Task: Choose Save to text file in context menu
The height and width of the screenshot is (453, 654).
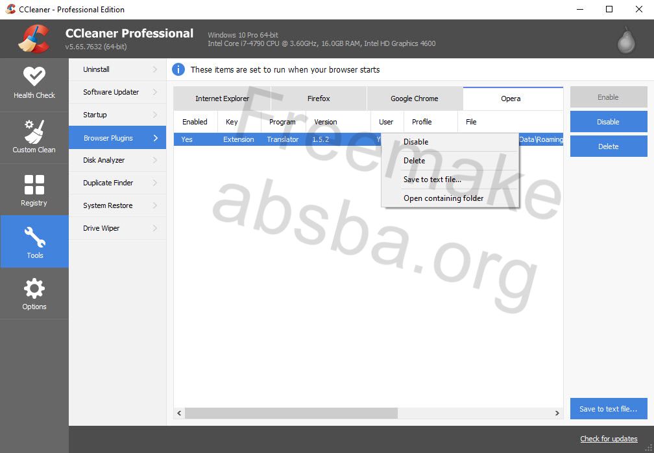Action: (x=450, y=180)
